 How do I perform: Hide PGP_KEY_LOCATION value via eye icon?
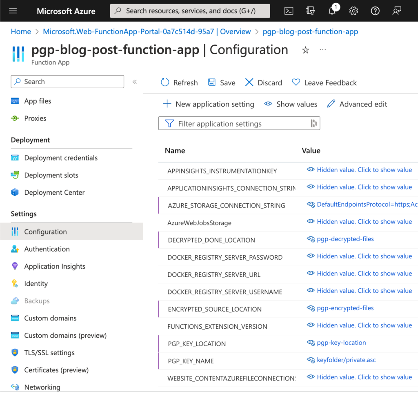(x=311, y=343)
